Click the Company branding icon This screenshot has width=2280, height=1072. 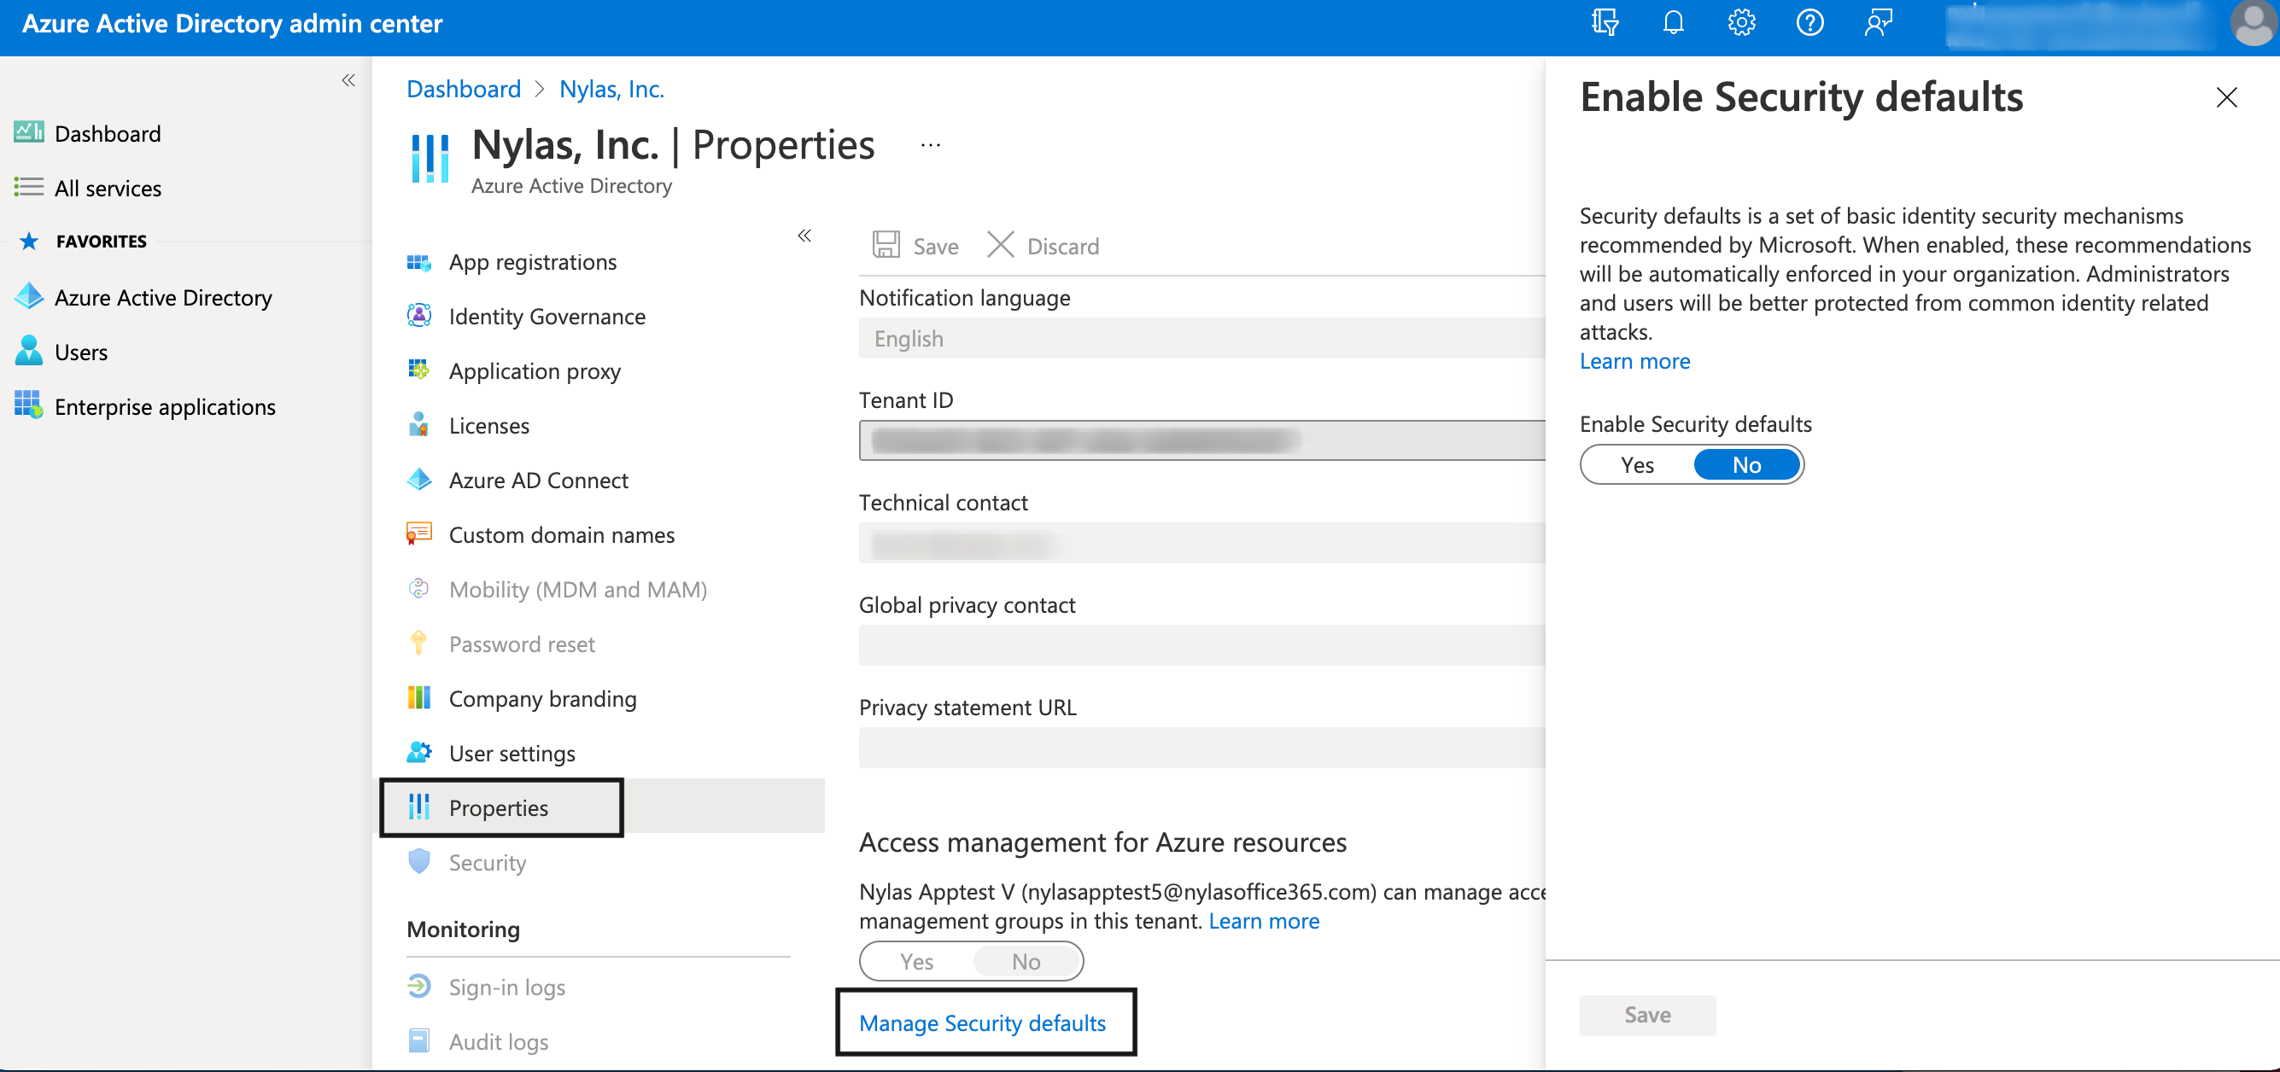[418, 698]
